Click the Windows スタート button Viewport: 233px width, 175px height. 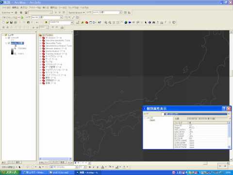pyautogui.click(x=10, y=173)
